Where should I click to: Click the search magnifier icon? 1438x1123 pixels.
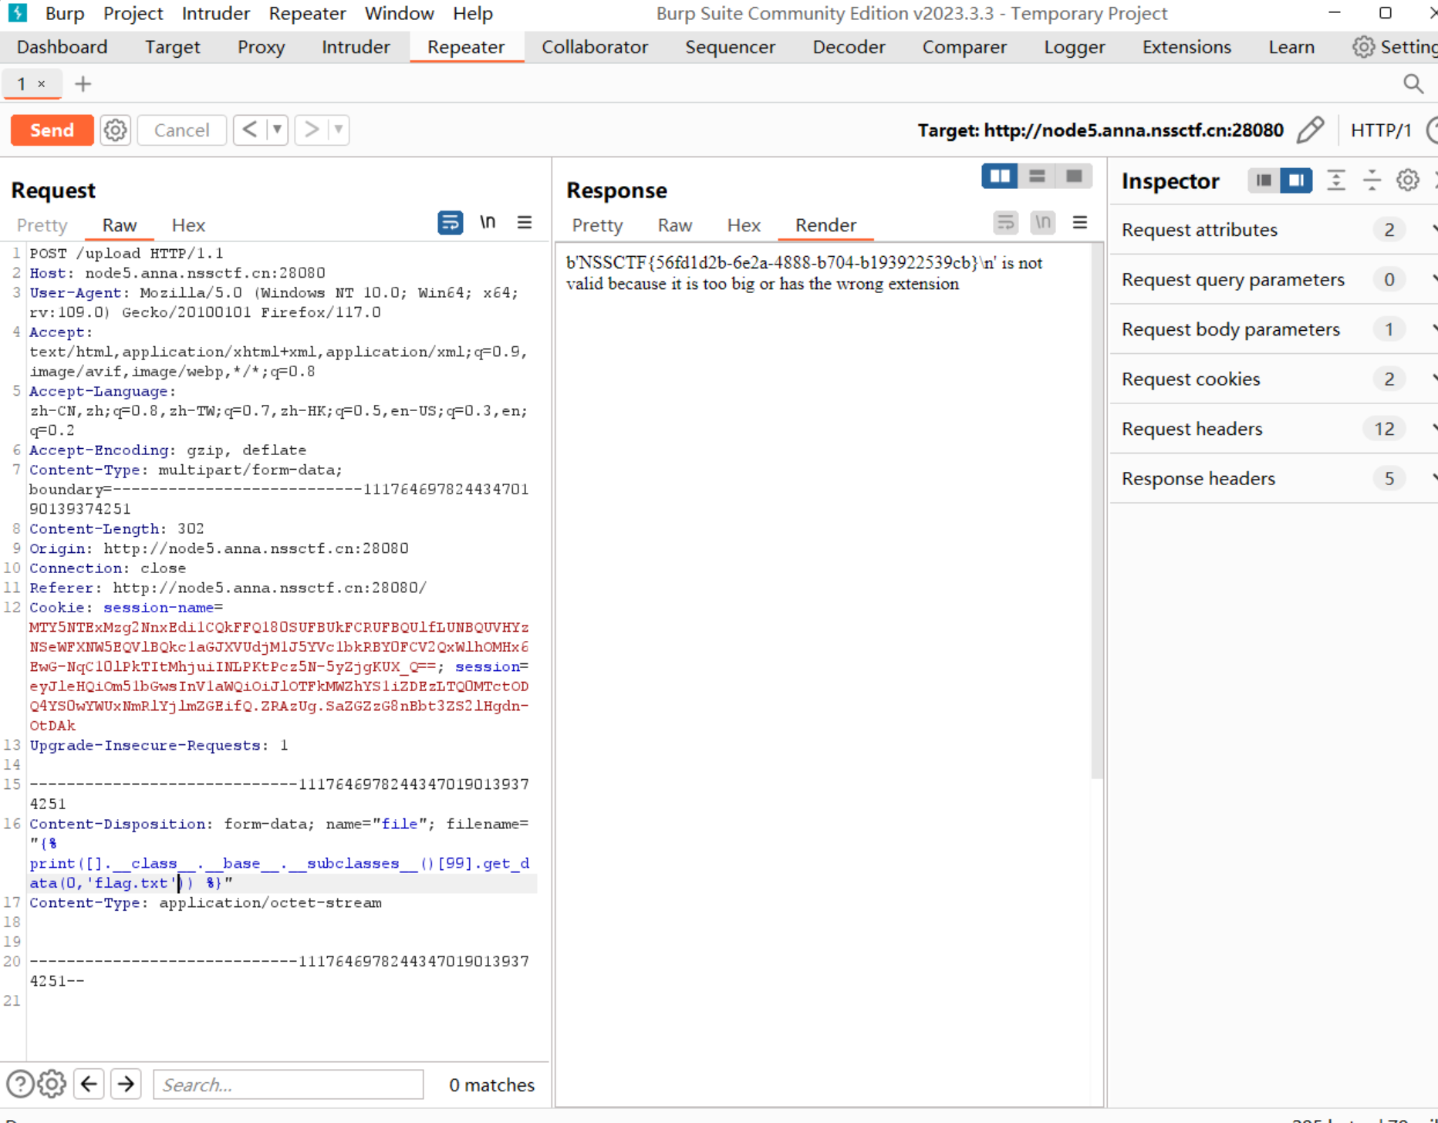(x=1413, y=83)
